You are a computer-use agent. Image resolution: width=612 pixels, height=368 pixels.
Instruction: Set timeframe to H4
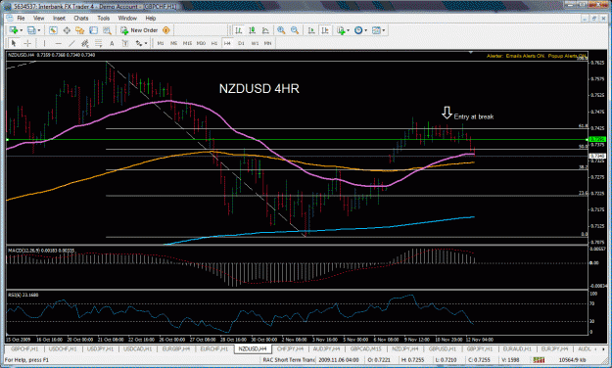227,43
